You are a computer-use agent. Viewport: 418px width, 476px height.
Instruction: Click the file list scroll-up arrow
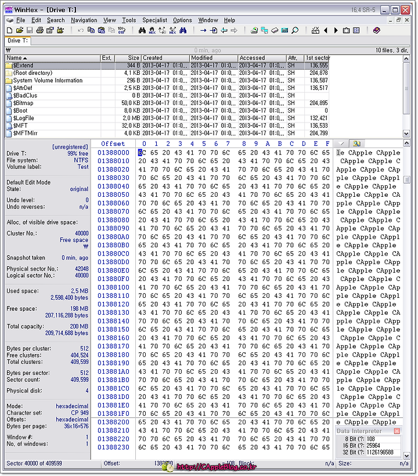pos(406,58)
